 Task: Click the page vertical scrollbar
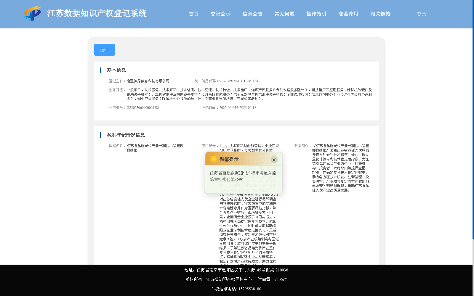pyautogui.click(x=473, y=120)
